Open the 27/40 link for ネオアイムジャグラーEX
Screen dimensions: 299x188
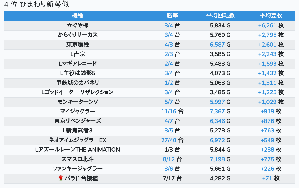point(169,140)
